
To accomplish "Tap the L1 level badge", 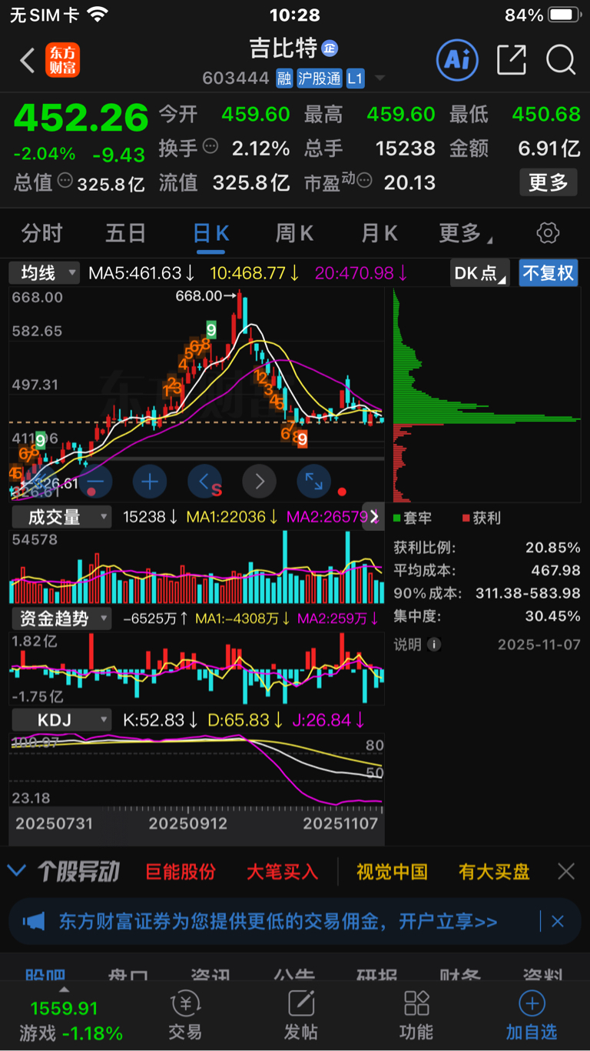I will [x=355, y=78].
